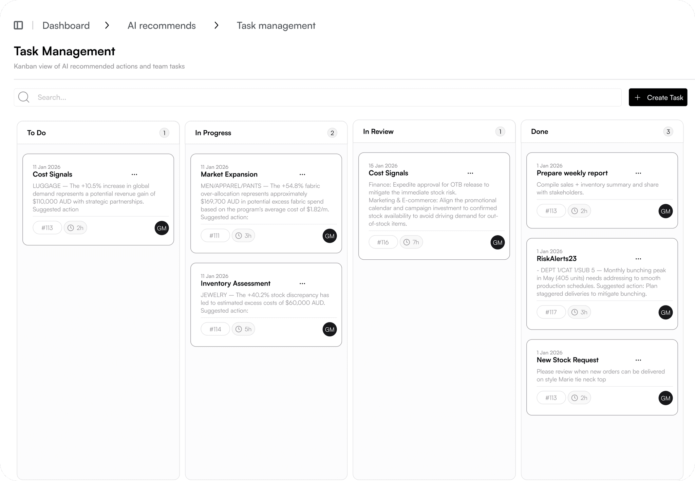The height and width of the screenshot is (481, 695).
Task: Toggle the sidebar panel icon
Action: 18,25
